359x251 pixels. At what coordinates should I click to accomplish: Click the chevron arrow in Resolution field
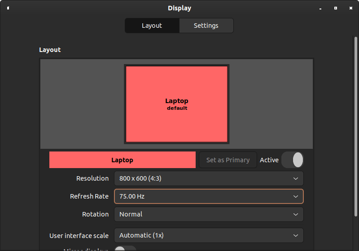pos(295,178)
